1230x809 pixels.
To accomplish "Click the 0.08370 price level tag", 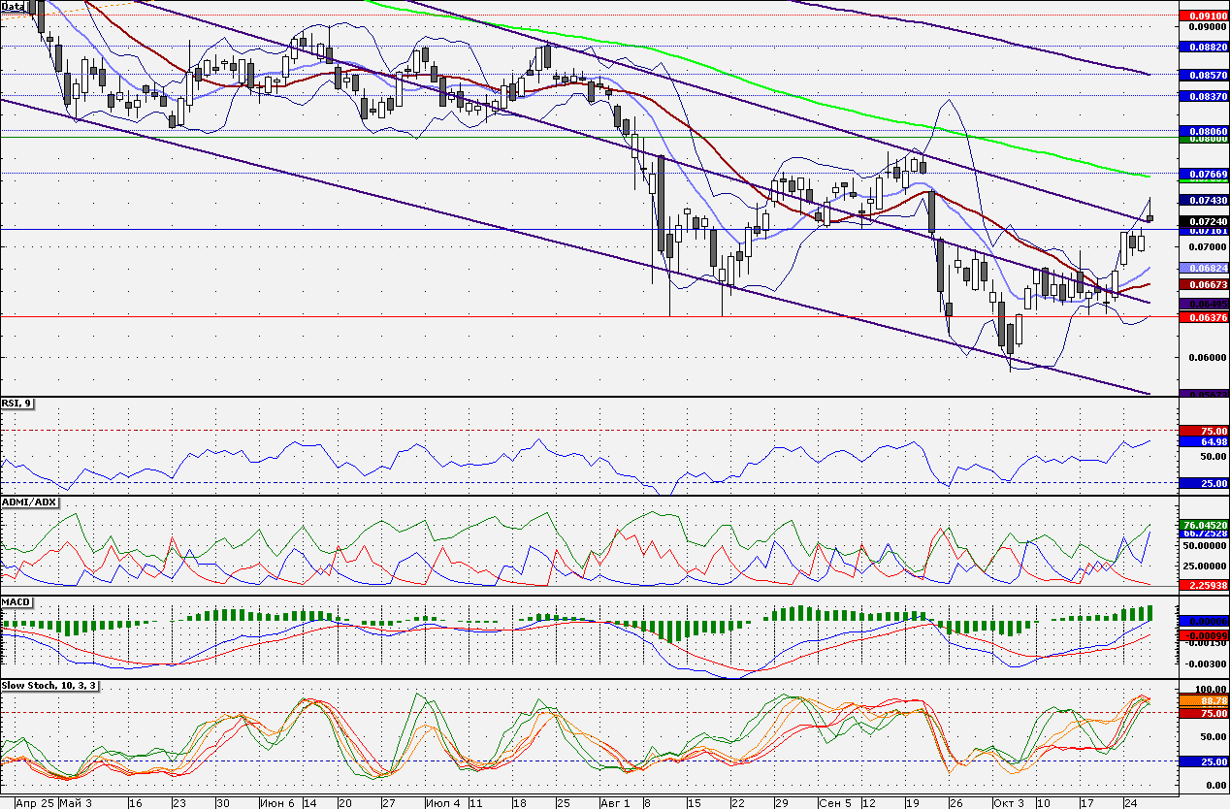I will click(1204, 96).
